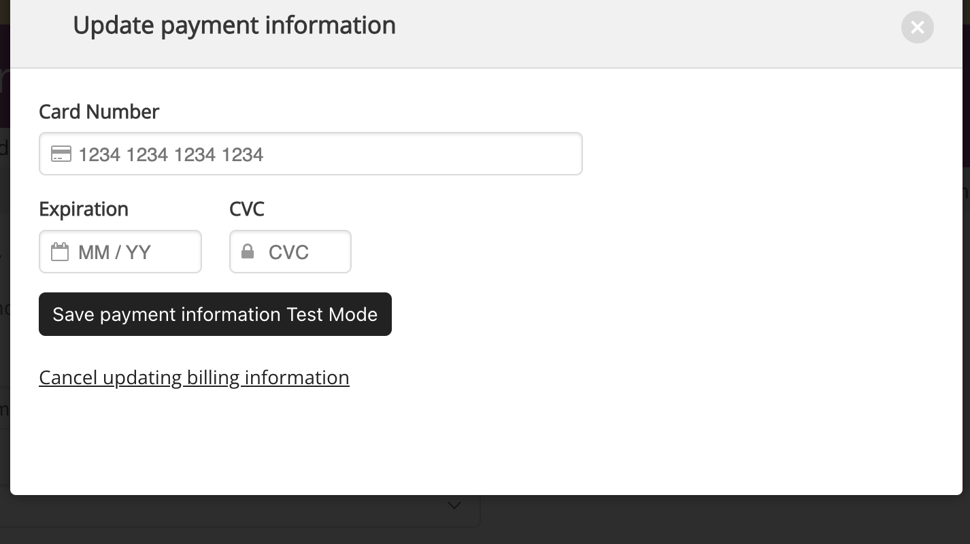Focus the card number input with 1234 placeholder

[311, 154]
